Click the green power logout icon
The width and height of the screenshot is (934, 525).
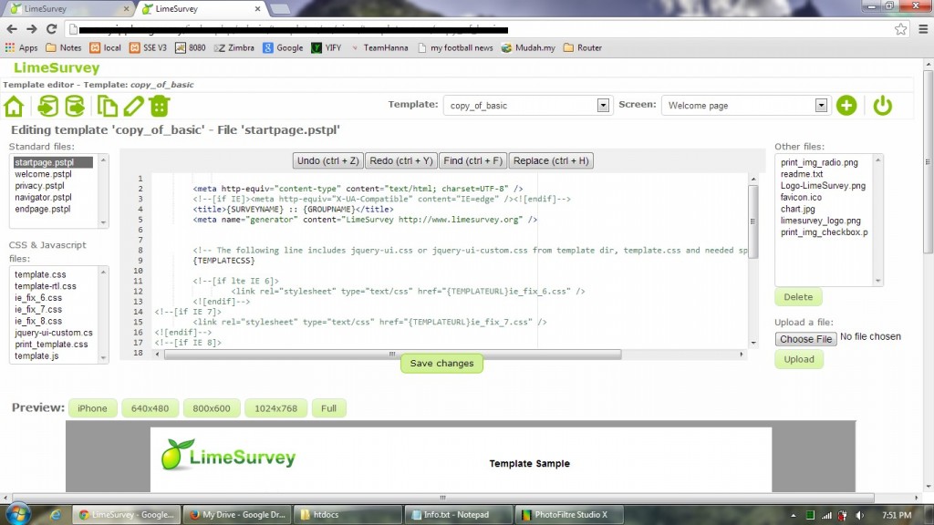click(882, 106)
